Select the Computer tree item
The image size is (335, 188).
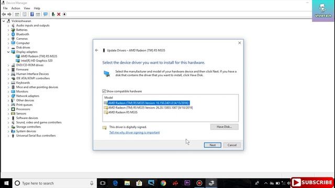(23, 43)
